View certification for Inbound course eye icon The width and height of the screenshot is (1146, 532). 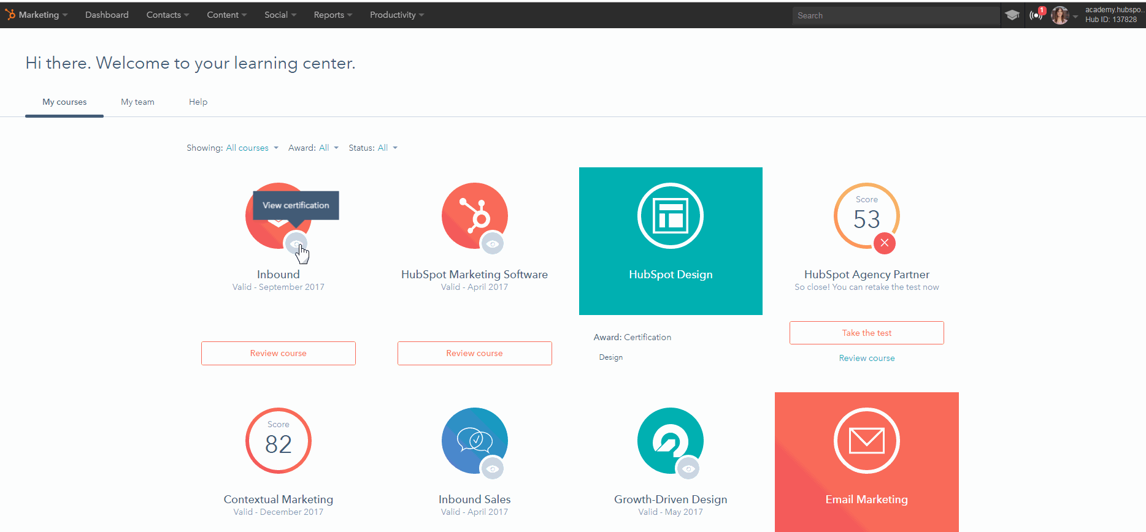[296, 243]
